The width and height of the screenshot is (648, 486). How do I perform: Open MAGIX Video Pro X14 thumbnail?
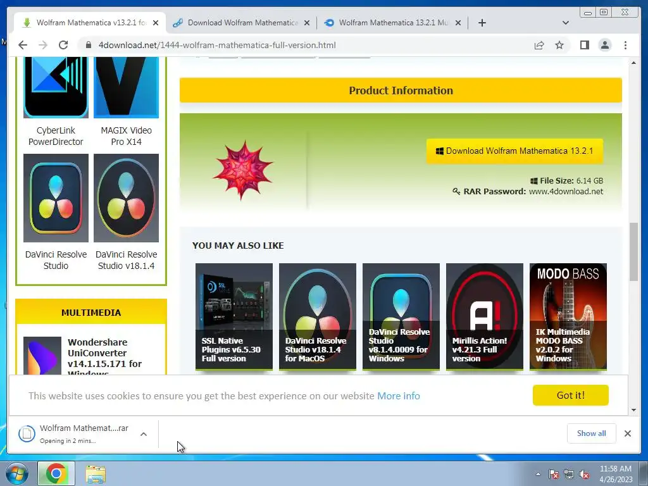pyautogui.click(x=126, y=87)
